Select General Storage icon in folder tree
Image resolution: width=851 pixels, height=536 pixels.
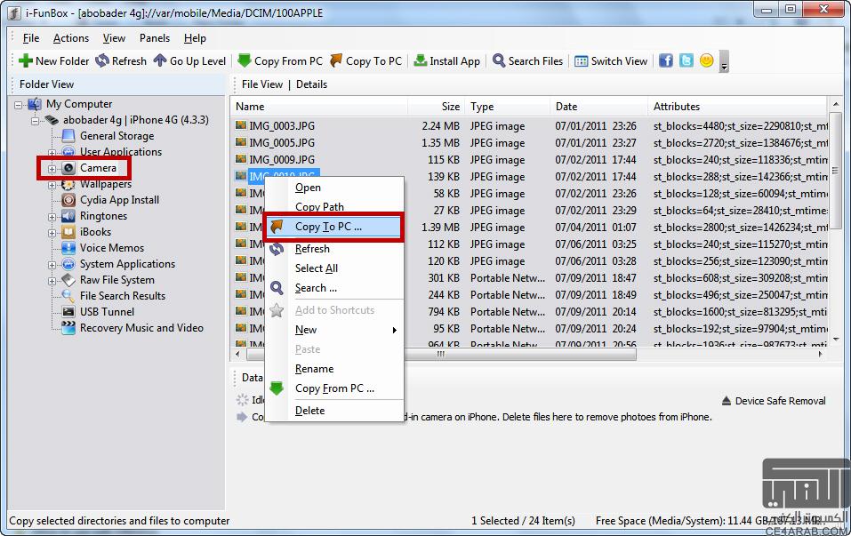(68, 136)
